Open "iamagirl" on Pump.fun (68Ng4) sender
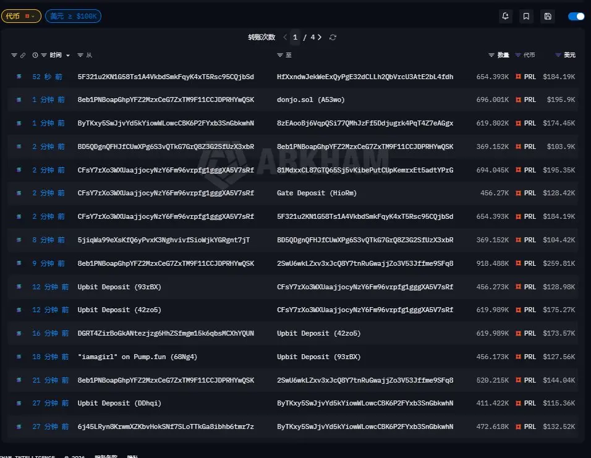591x458 pixels. pos(137,357)
